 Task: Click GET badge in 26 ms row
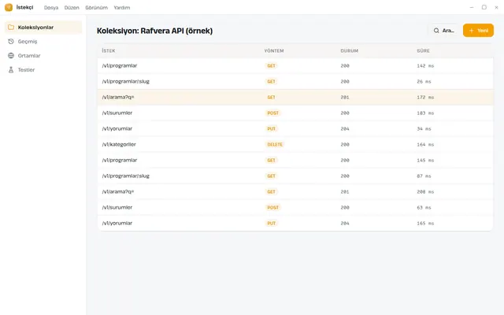click(x=271, y=81)
